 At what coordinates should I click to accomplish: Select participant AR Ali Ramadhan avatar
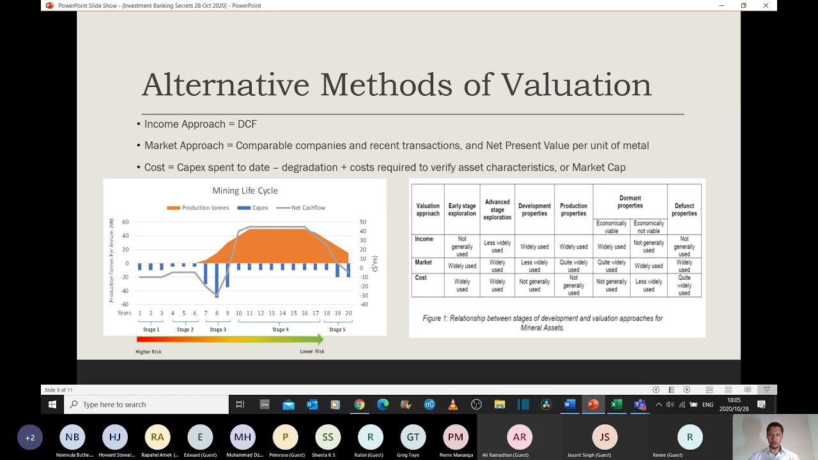click(520, 438)
